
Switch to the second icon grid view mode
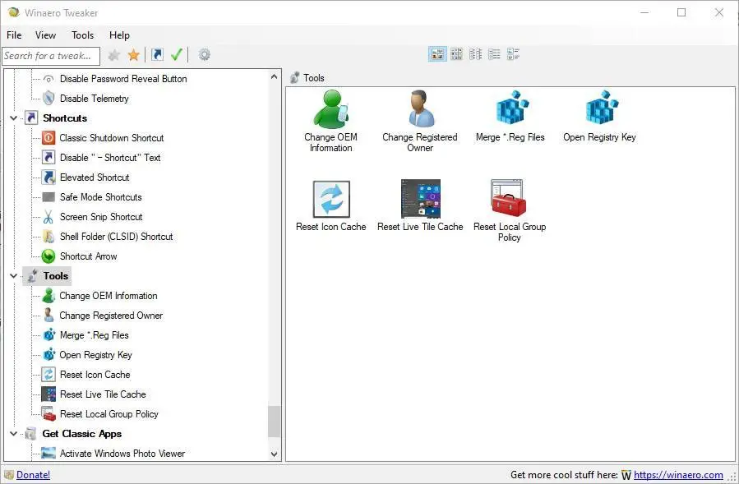[x=457, y=54]
